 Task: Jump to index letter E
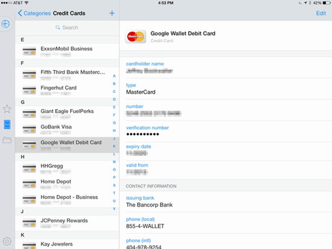coord(114,107)
